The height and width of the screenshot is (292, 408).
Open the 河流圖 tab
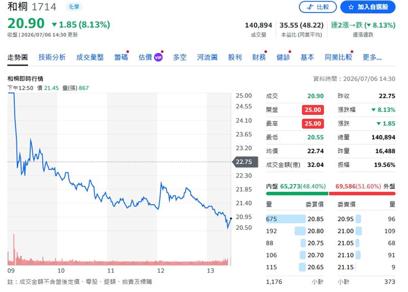(207, 57)
